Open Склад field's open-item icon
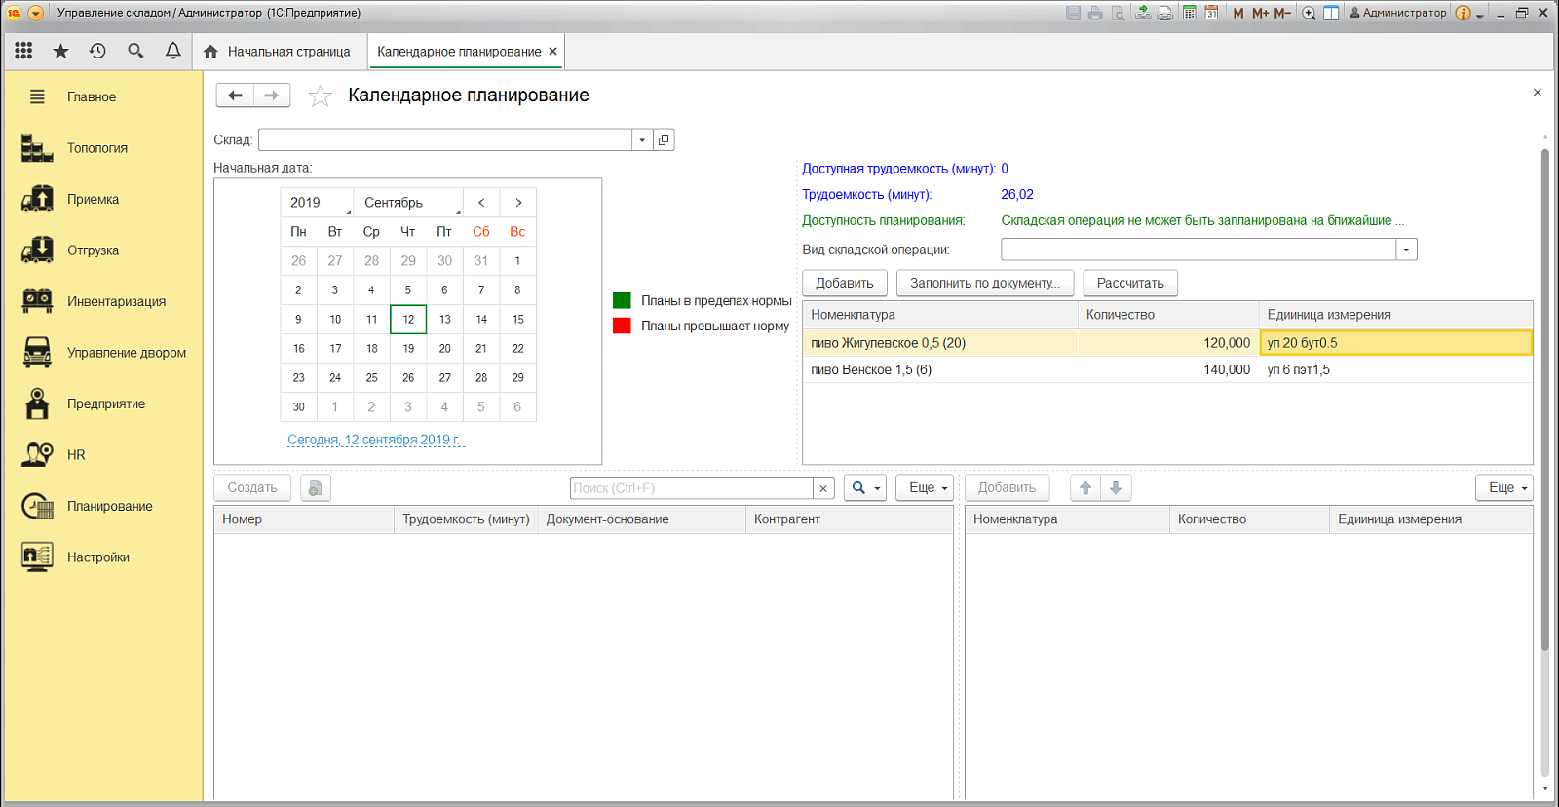The width and height of the screenshot is (1559, 807). point(664,139)
